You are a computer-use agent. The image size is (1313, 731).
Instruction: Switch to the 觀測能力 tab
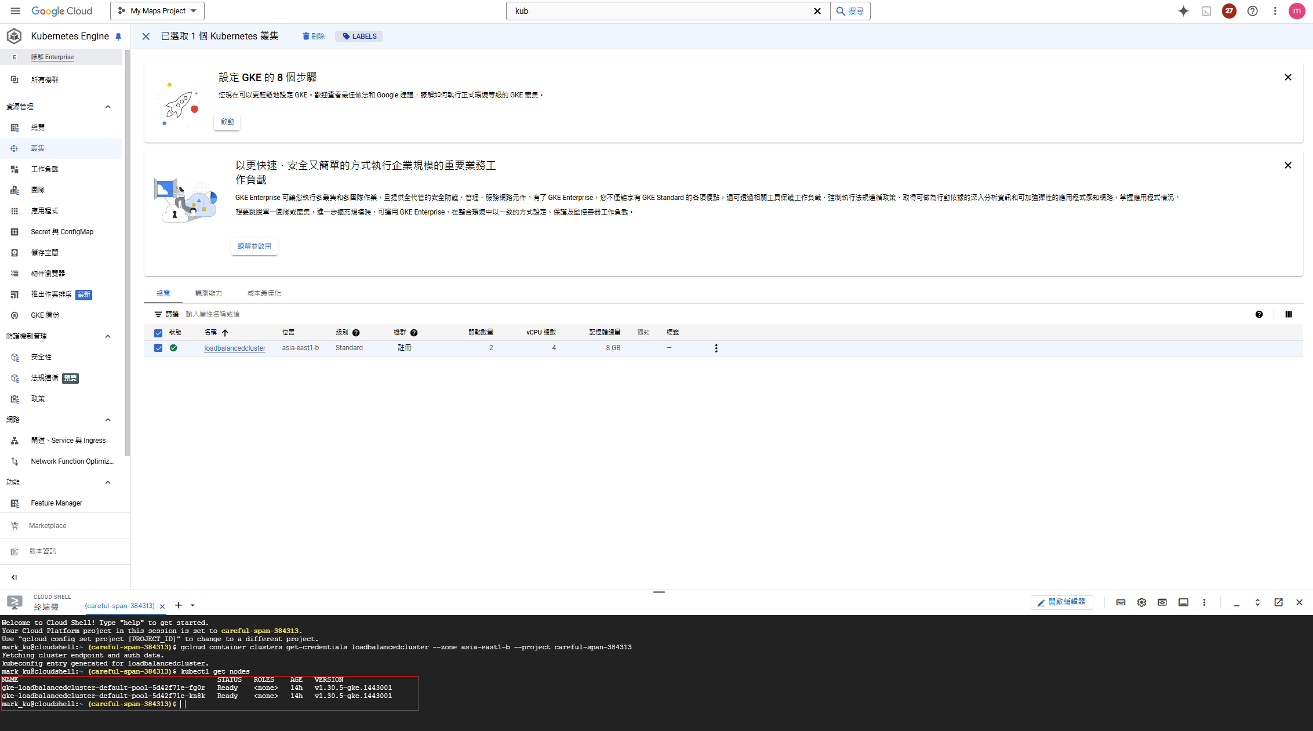[x=209, y=293]
